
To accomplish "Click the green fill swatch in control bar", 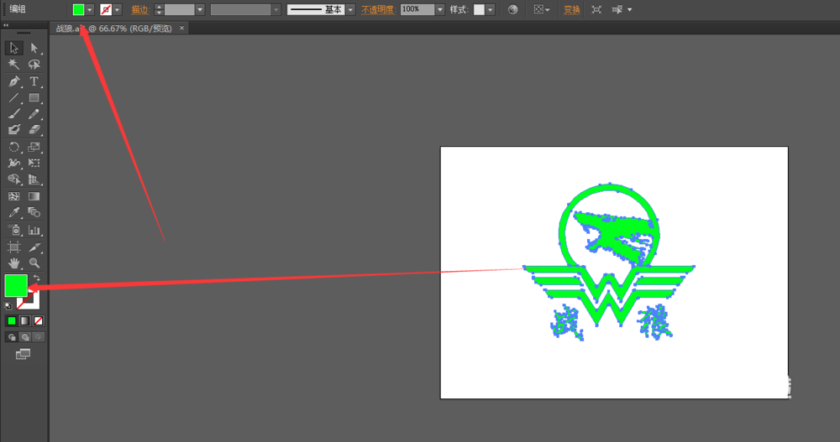I will point(78,9).
